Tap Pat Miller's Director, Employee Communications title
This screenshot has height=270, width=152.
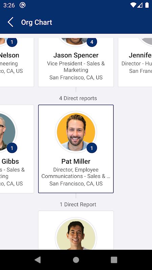(76, 173)
